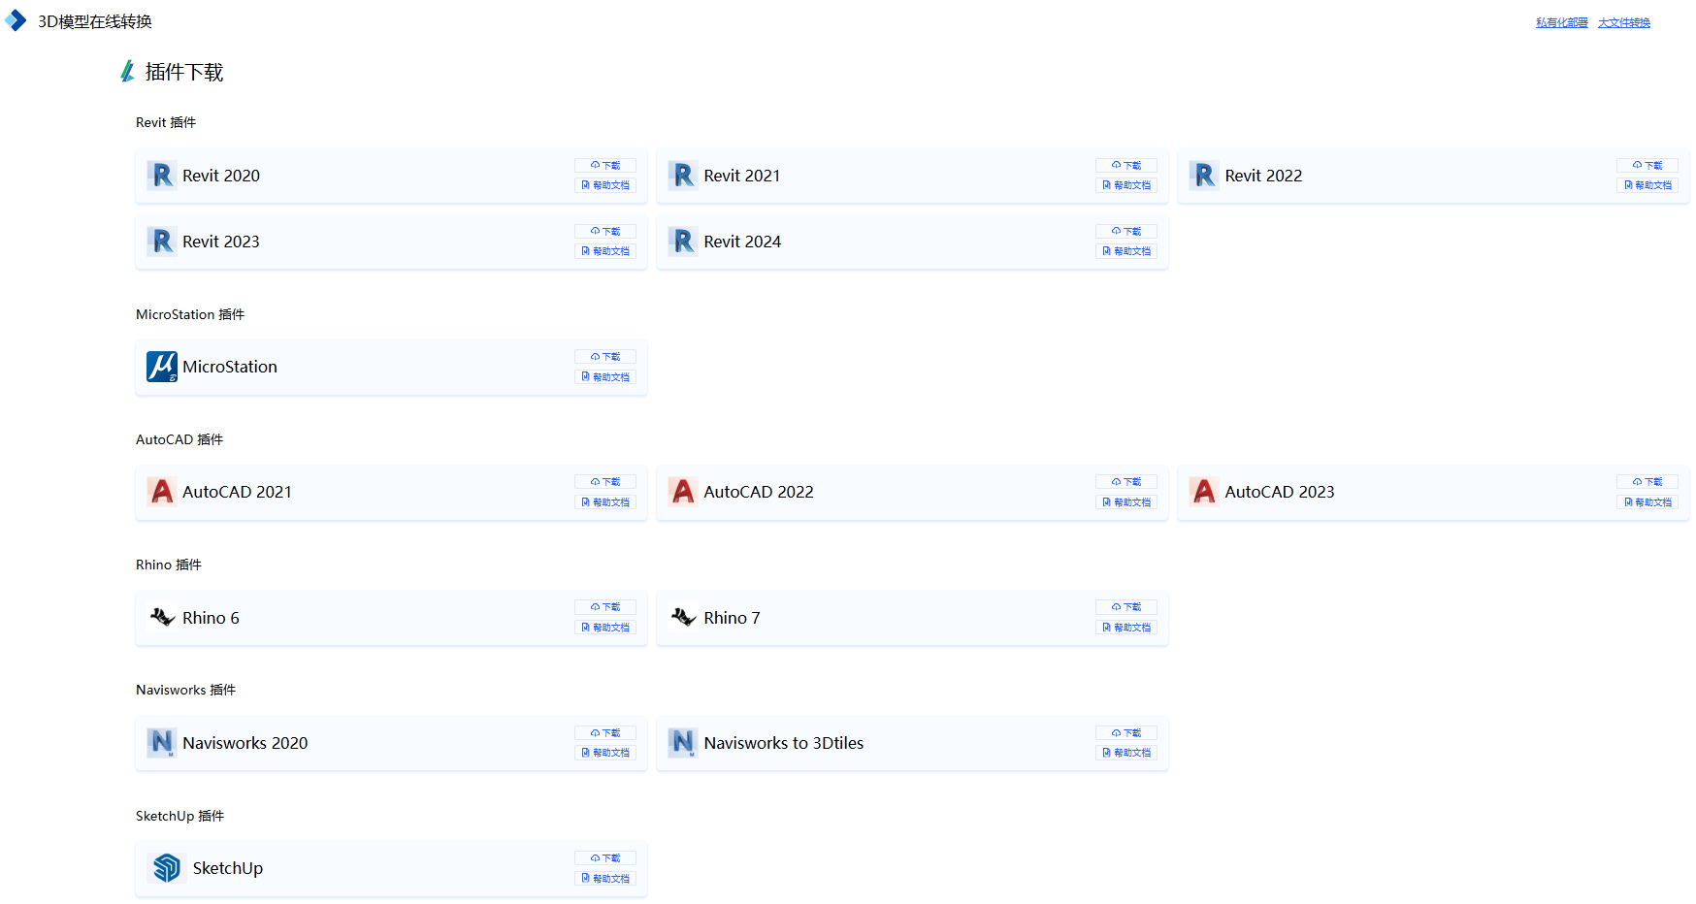Download the Revit 2022 plugin
This screenshot has width=1696, height=904.
[1647, 165]
